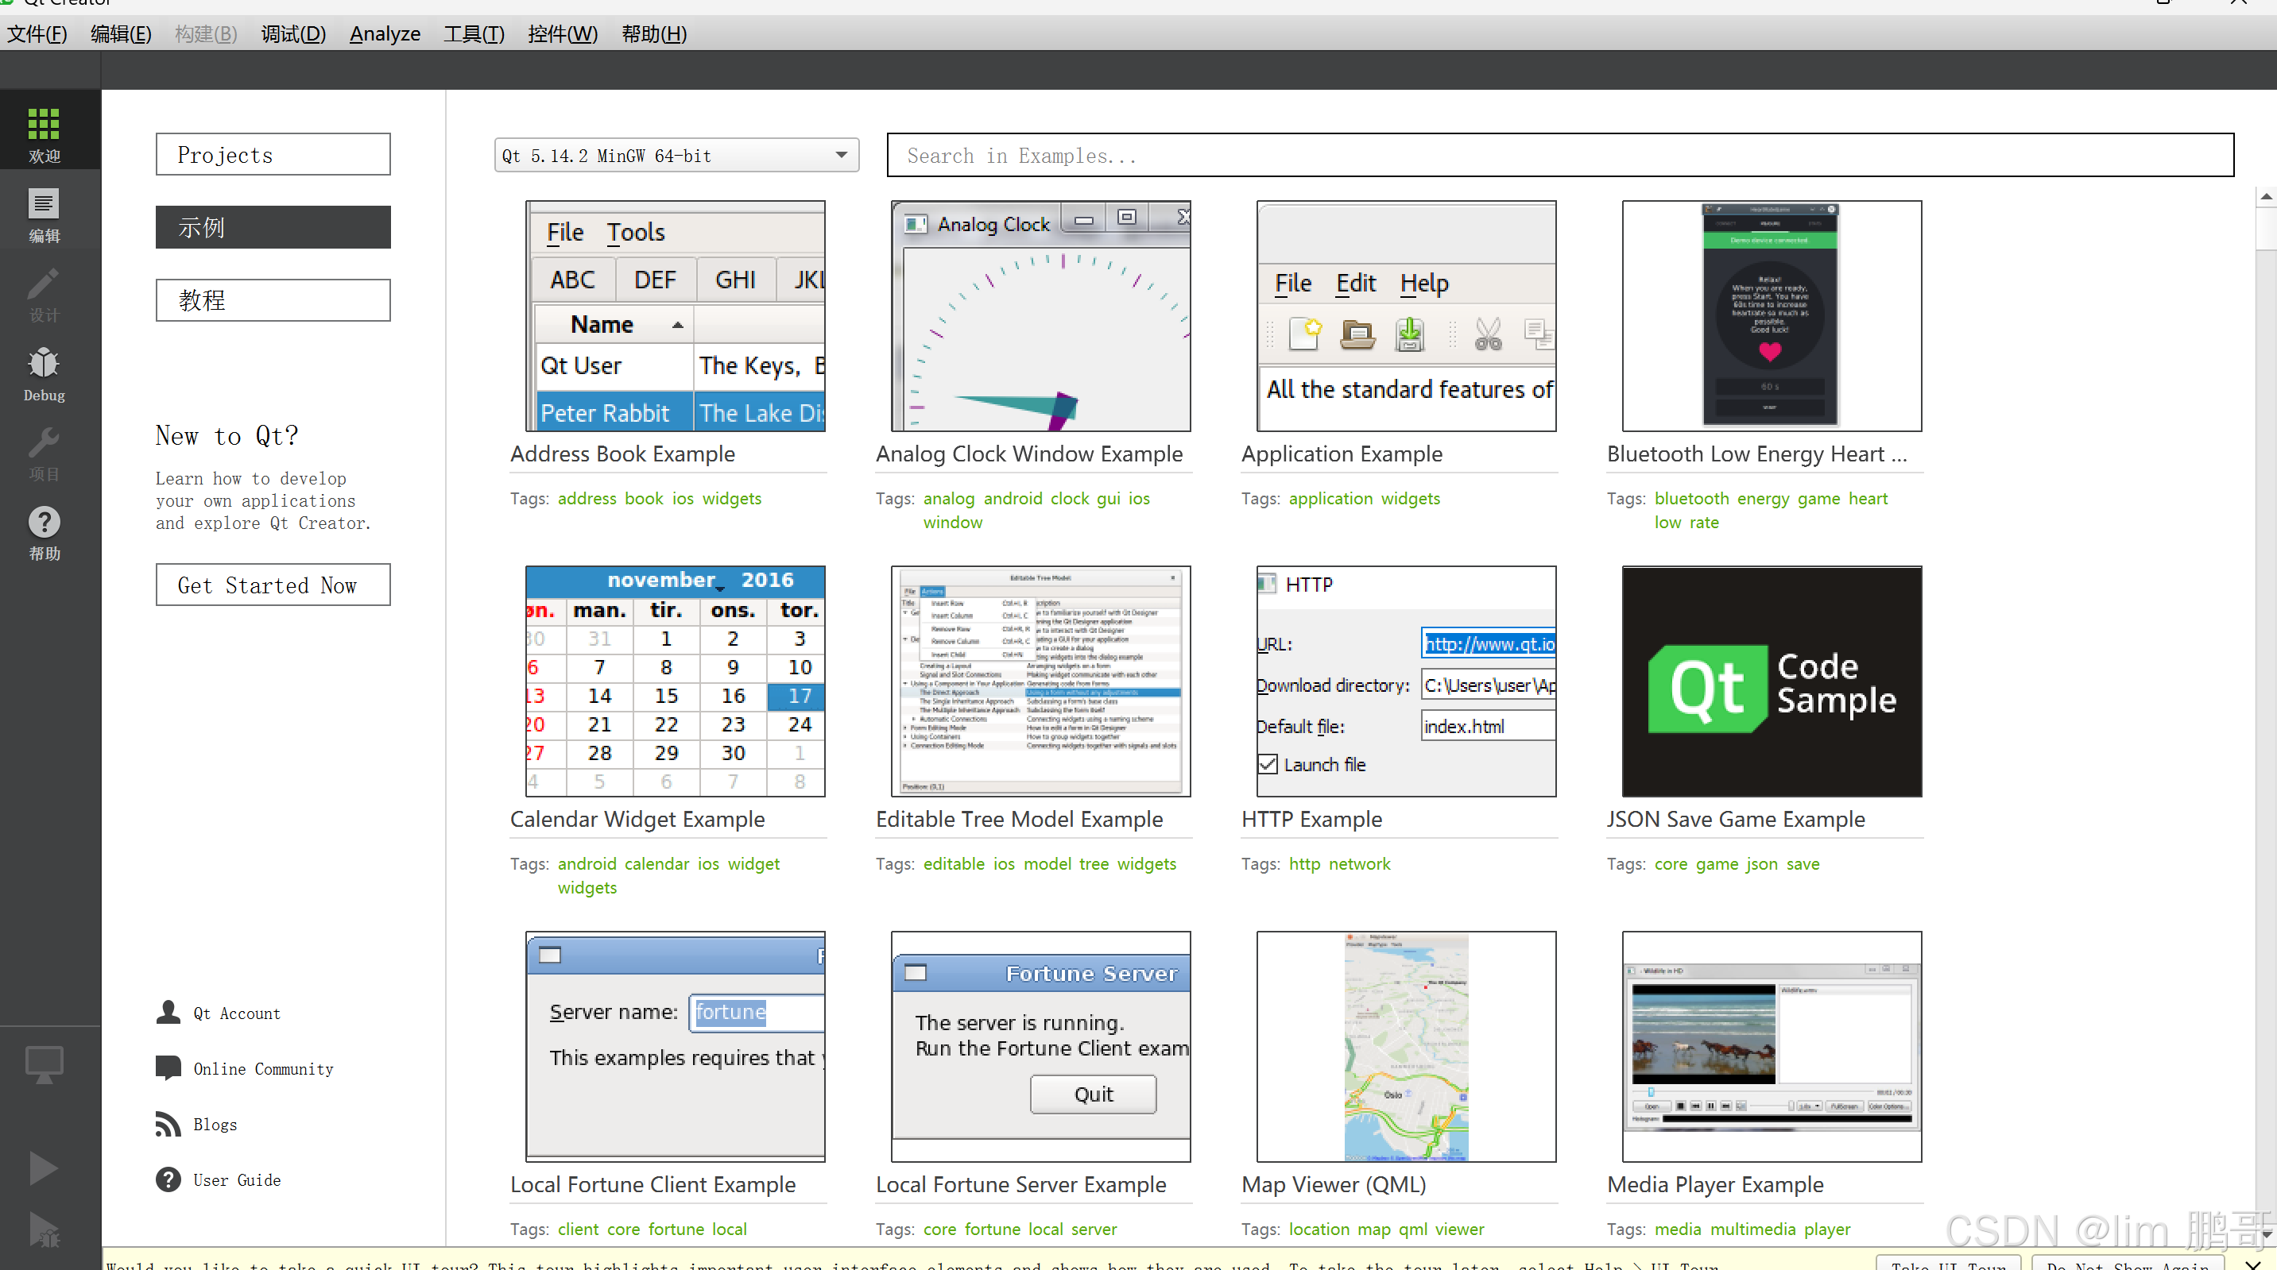Click the kit selector monitor icon
This screenshot has height=1270, width=2277.
point(43,1064)
